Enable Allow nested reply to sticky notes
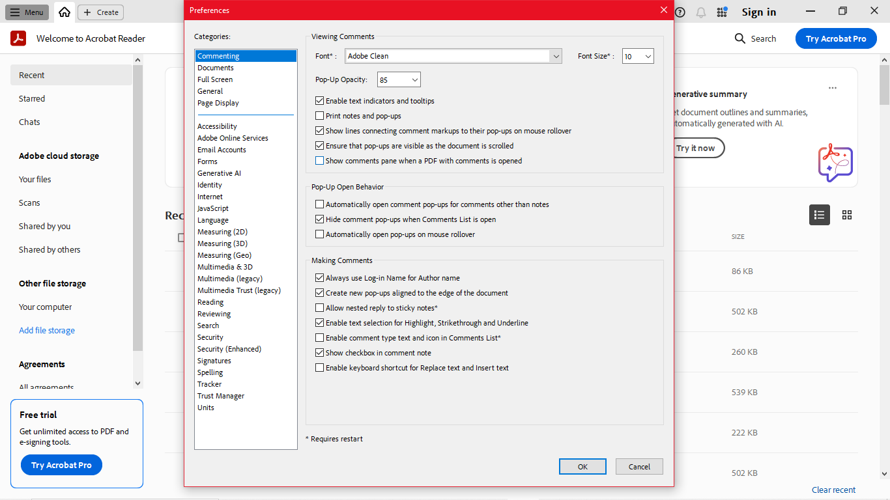Image resolution: width=890 pixels, height=500 pixels. tap(319, 307)
